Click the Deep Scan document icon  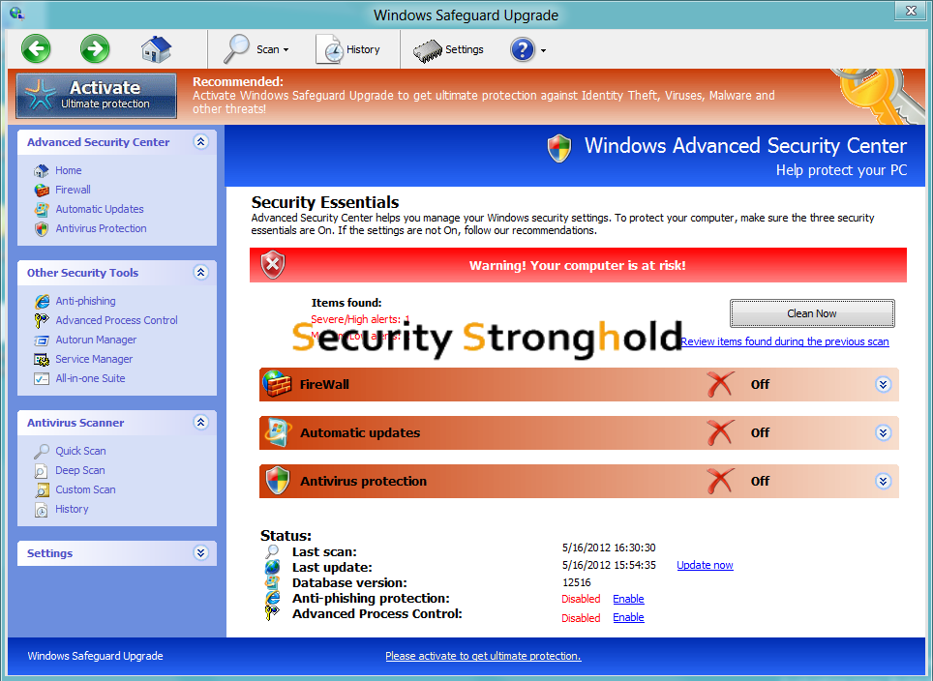tap(41, 471)
